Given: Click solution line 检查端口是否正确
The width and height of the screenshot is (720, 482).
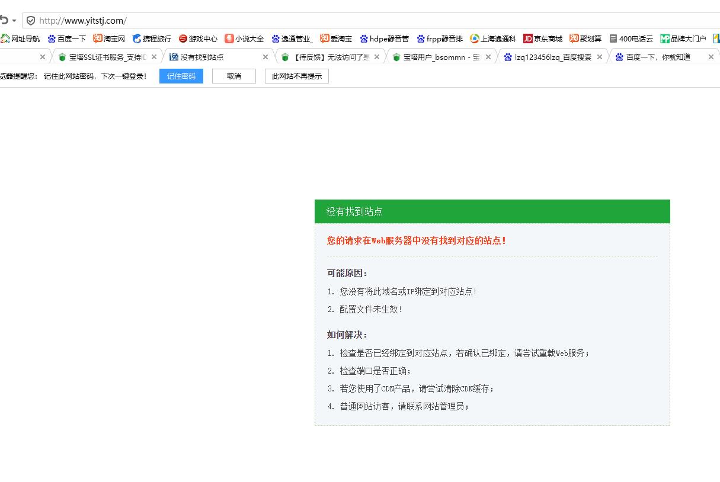Looking at the screenshot, I should 369,371.
